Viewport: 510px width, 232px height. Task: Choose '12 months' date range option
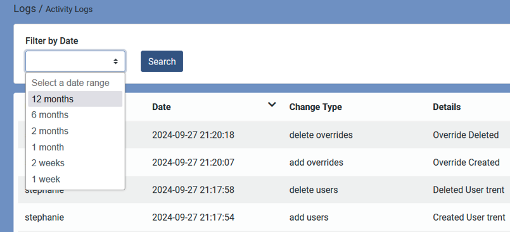(75, 99)
